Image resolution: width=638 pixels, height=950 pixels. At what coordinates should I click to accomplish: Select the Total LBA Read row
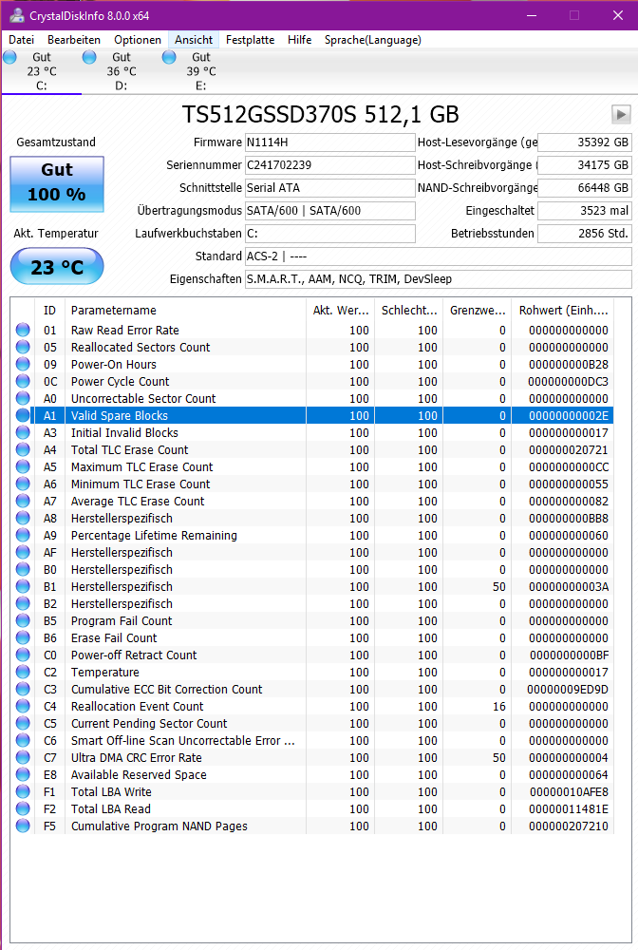(x=311, y=808)
